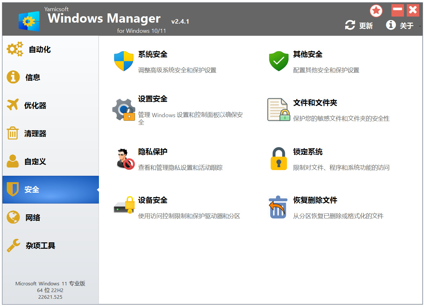
Task: Switch to the 优化器 section label
Action: click(x=35, y=105)
